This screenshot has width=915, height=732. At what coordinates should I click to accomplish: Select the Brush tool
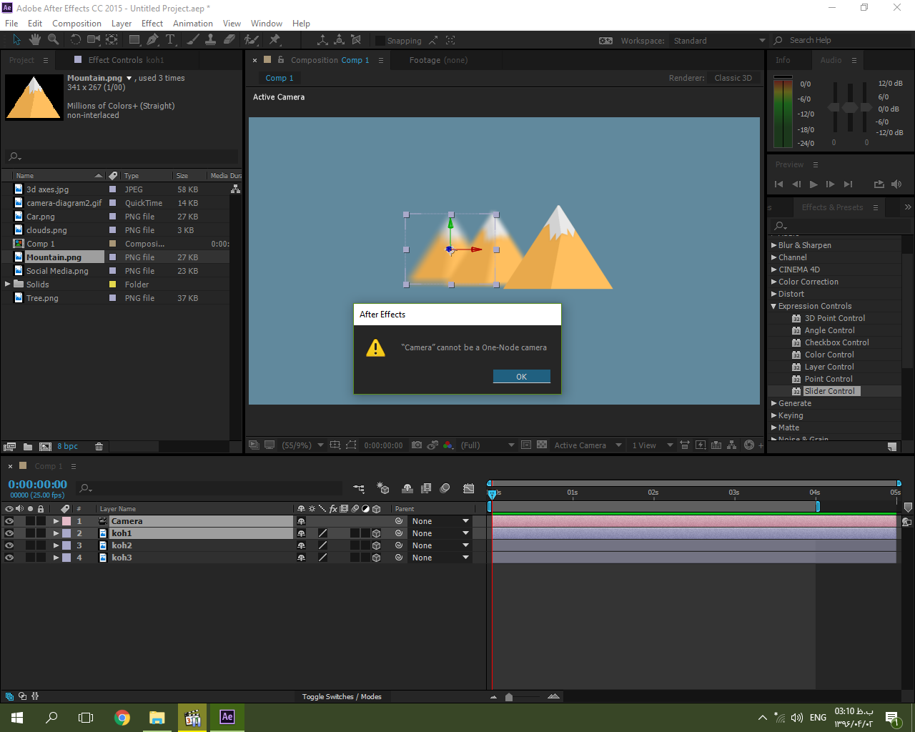(193, 40)
